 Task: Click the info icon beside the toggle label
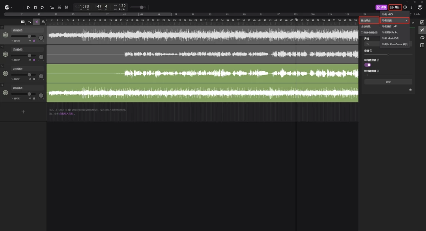click(378, 60)
